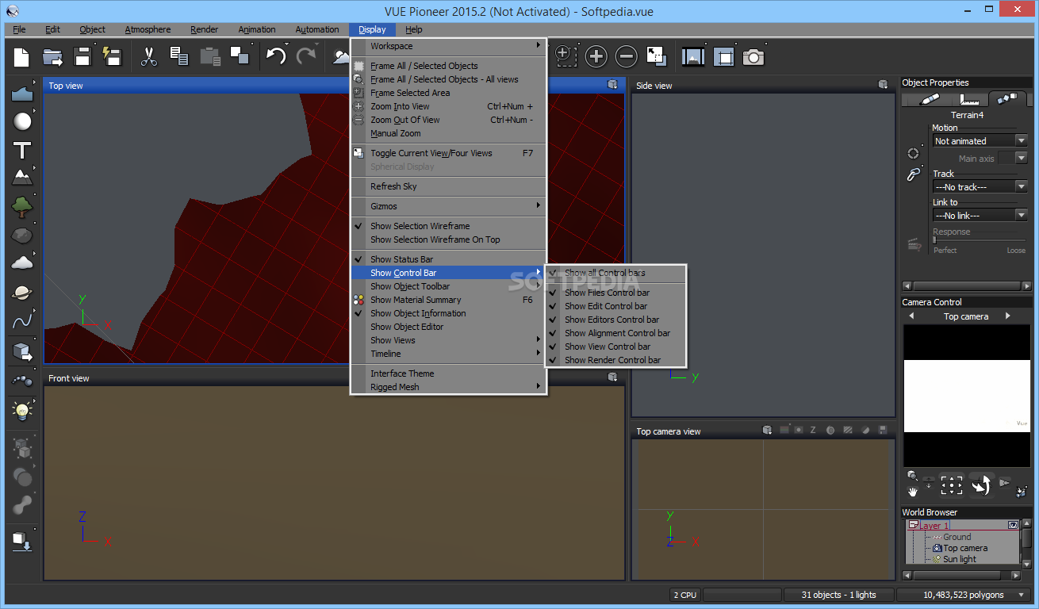This screenshot has height=609, width=1039.
Task: Choose Zoom Into View entry
Action: point(447,106)
